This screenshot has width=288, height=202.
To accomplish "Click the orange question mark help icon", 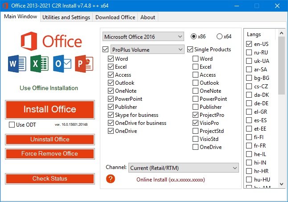I will 111,179.
